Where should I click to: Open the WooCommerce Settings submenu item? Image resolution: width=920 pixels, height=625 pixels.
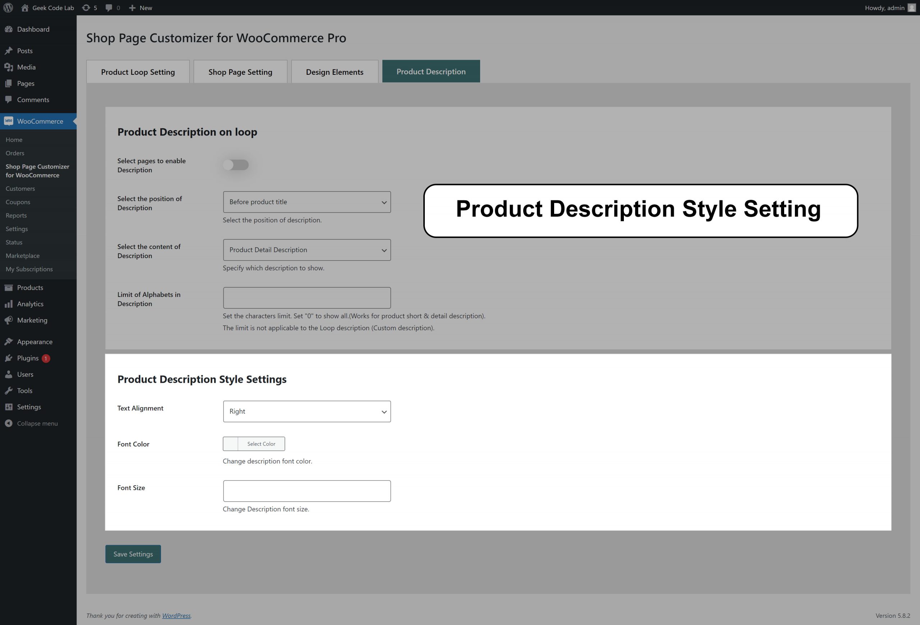[x=17, y=229]
